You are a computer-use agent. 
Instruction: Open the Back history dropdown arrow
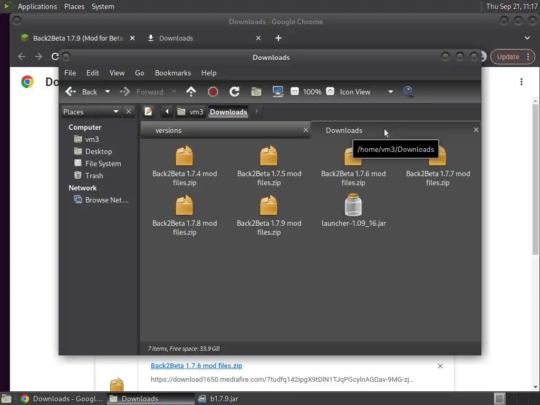pos(108,92)
